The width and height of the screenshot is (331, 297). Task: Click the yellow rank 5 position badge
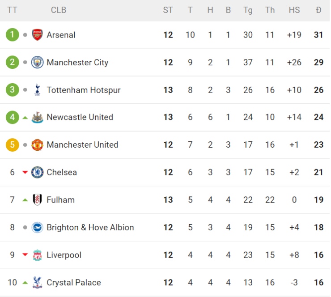[x=13, y=145]
